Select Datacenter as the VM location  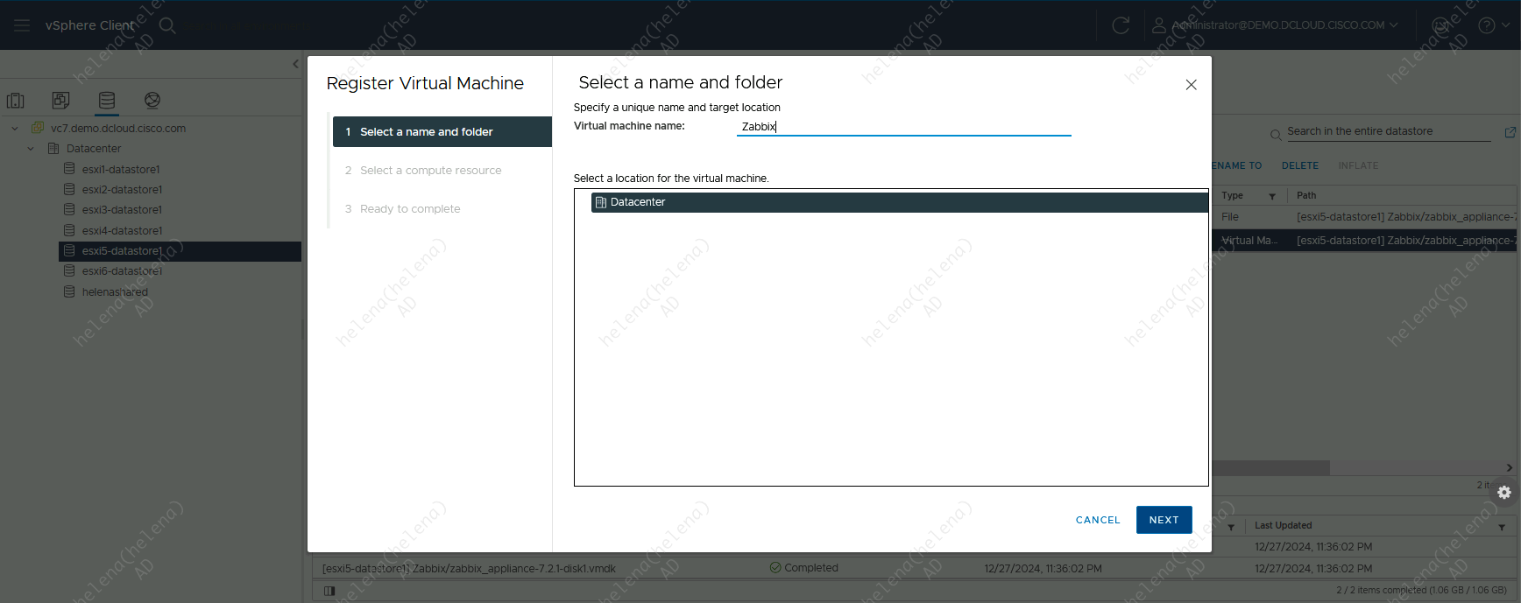pos(638,202)
